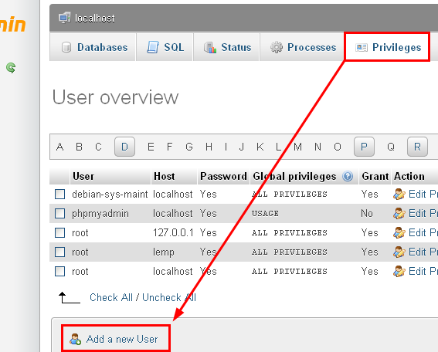Viewport: 438px width, 352px height.
Task: Click the green reload navigation icon
Action: [x=11, y=68]
